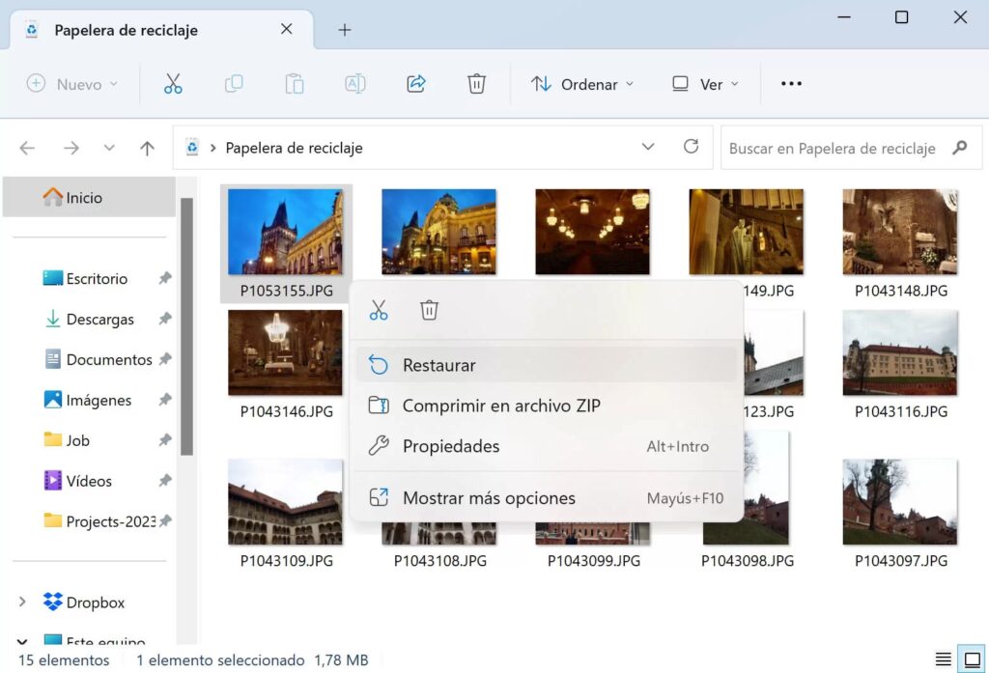Switch to details list view
The width and height of the screenshot is (989, 673).
pos(943,660)
